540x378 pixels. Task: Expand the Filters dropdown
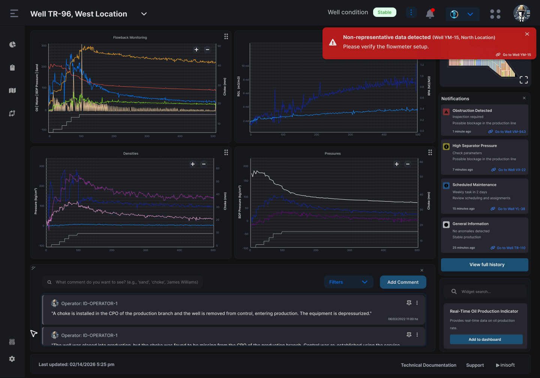coord(348,282)
